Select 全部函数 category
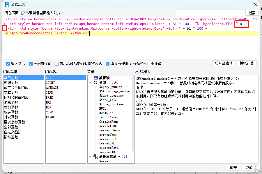This screenshot has height=174, width=262. 24,127
